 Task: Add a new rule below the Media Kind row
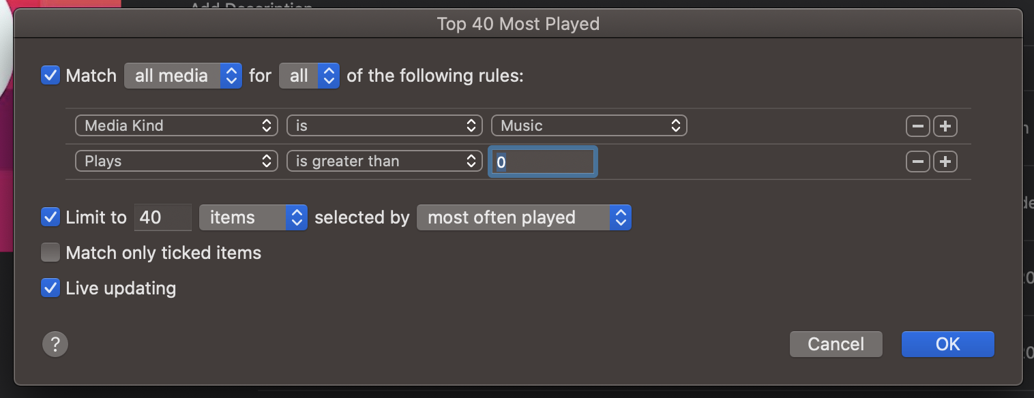click(x=945, y=125)
